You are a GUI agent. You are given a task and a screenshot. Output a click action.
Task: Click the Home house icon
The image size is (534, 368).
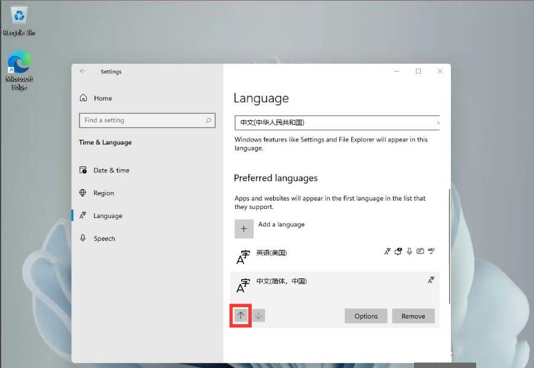click(x=83, y=98)
